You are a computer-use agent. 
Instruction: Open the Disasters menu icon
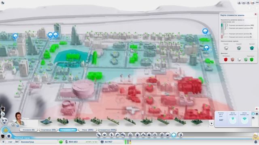coord(180,135)
